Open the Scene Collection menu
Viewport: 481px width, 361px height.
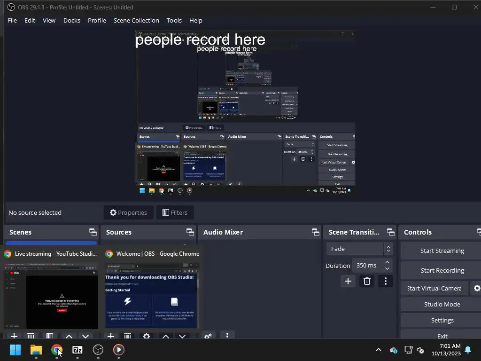pos(136,20)
